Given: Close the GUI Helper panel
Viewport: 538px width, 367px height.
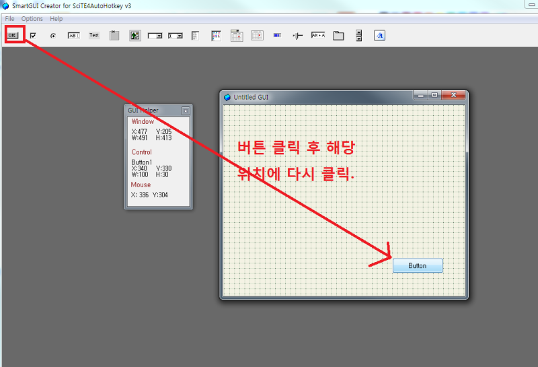Looking at the screenshot, I should (186, 110).
